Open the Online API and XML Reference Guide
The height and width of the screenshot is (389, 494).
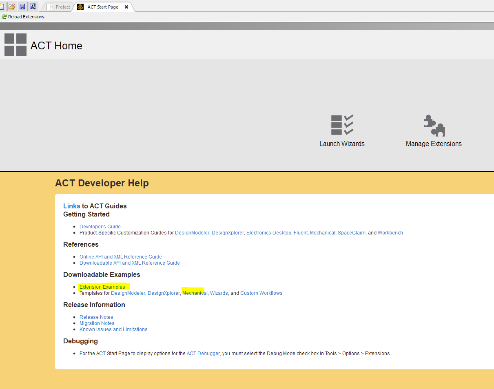120,257
